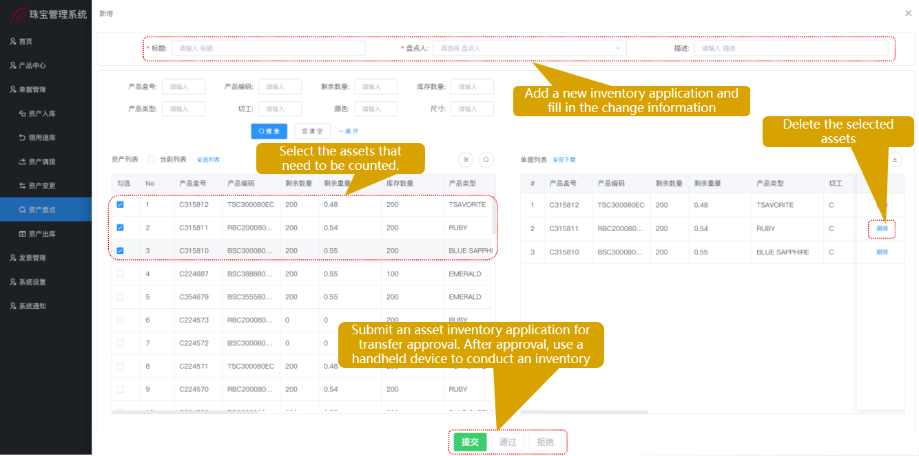Click the column settings icon above asset list

click(x=466, y=160)
